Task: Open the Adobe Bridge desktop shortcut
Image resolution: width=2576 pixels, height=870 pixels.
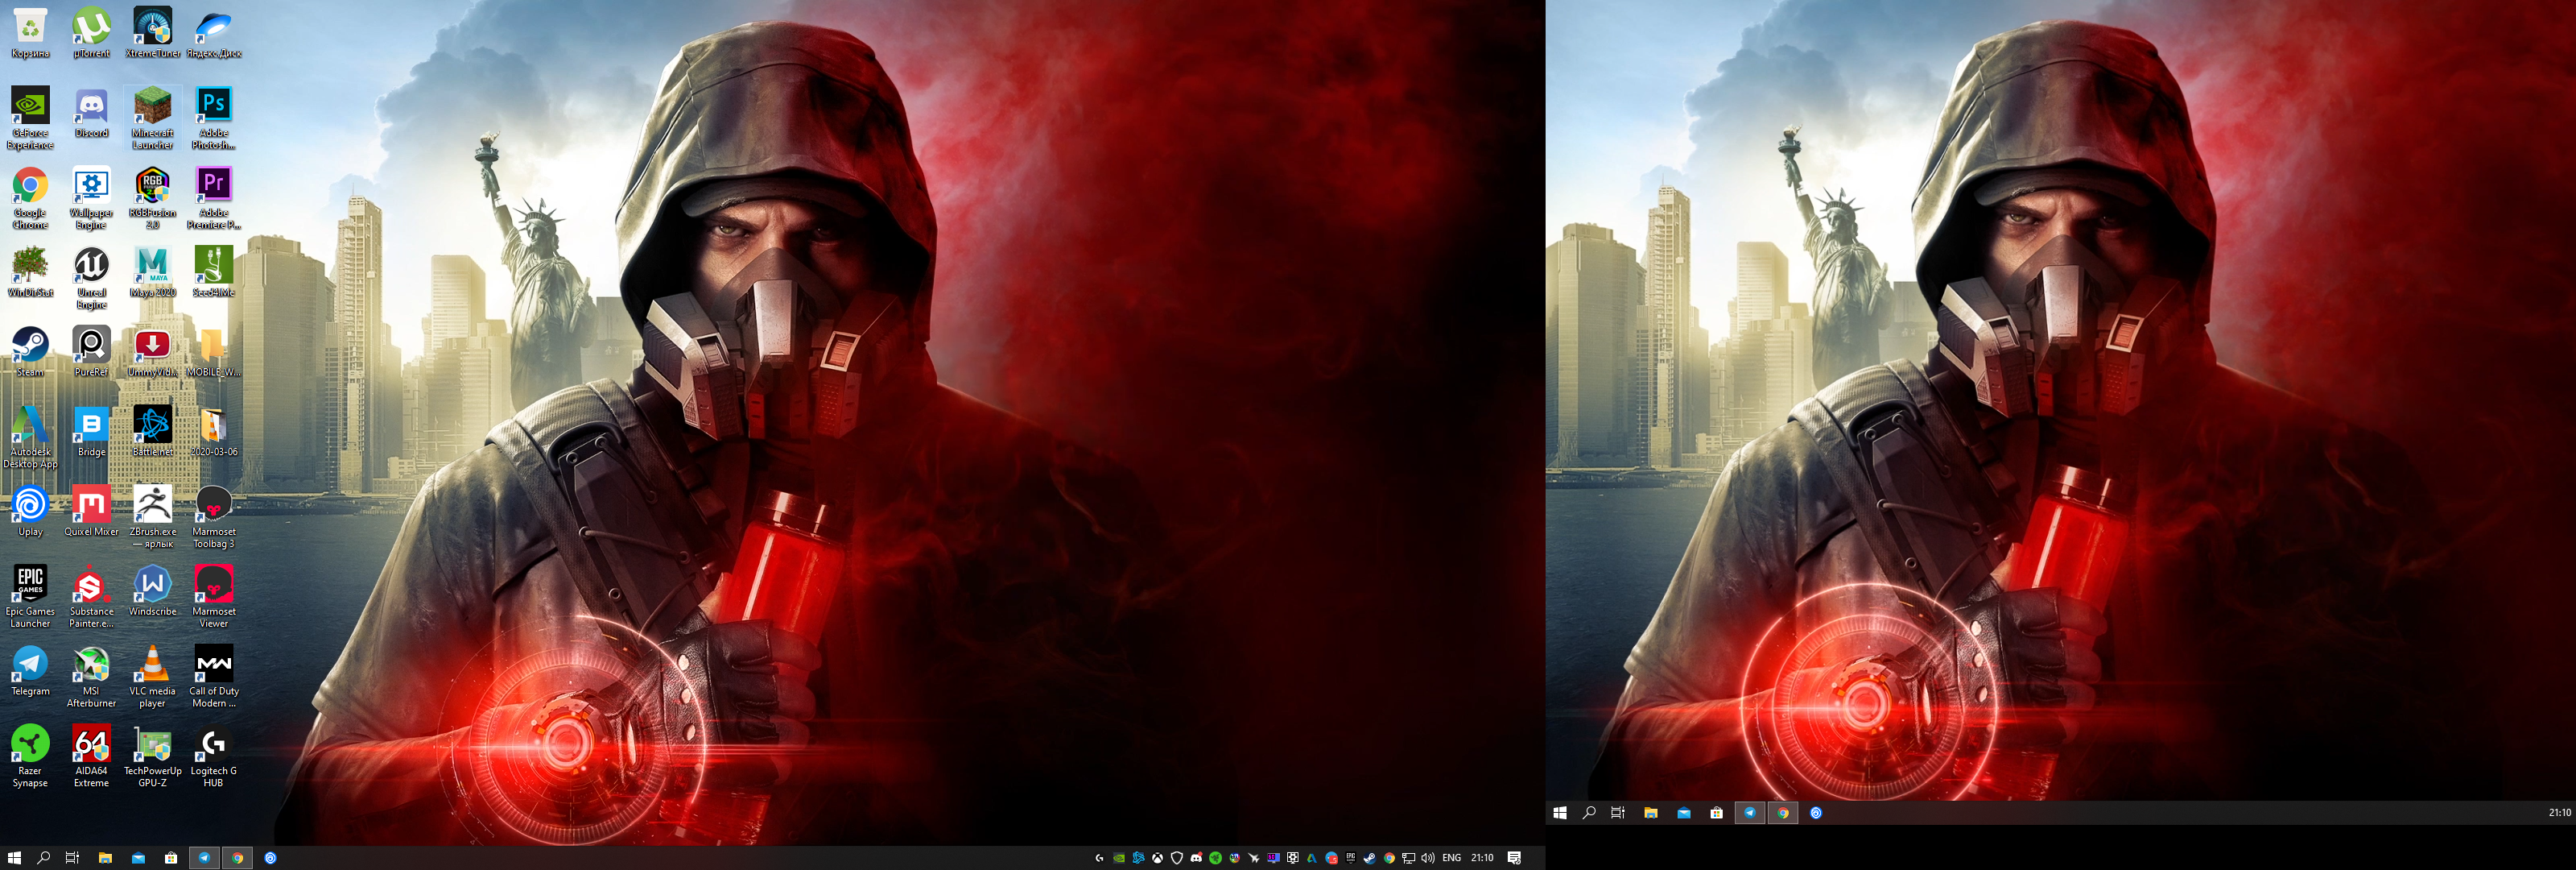Action: pos(91,432)
